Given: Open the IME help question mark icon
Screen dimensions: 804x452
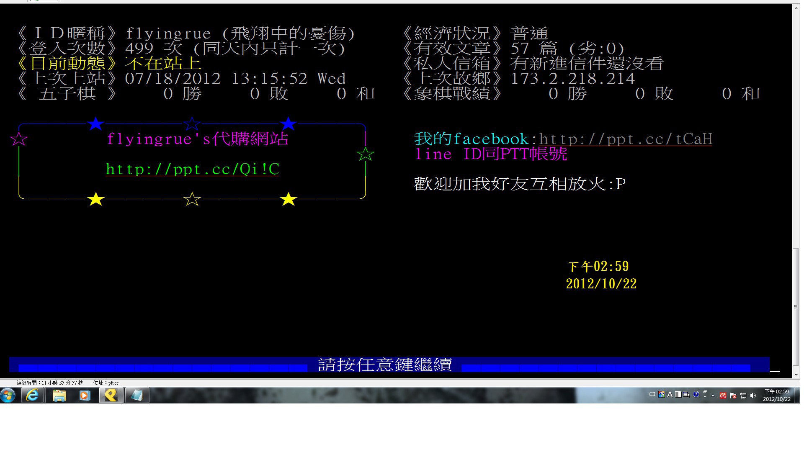Looking at the screenshot, I should (x=696, y=394).
